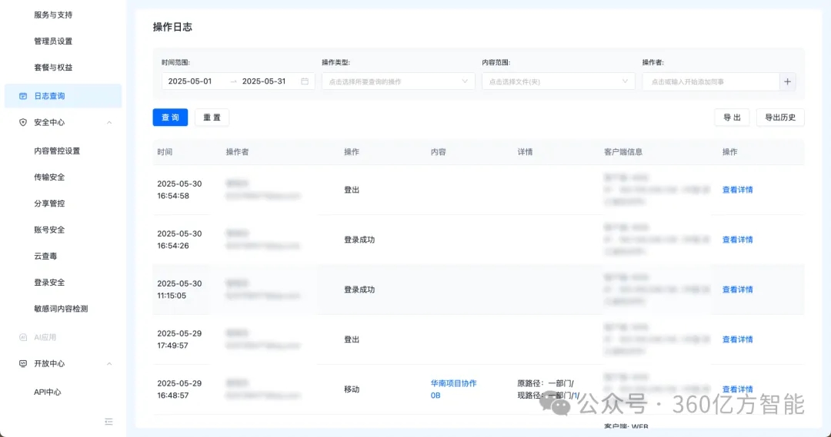Open 敏感词内容检测 menu item
831x437 pixels.
point(61,309)
